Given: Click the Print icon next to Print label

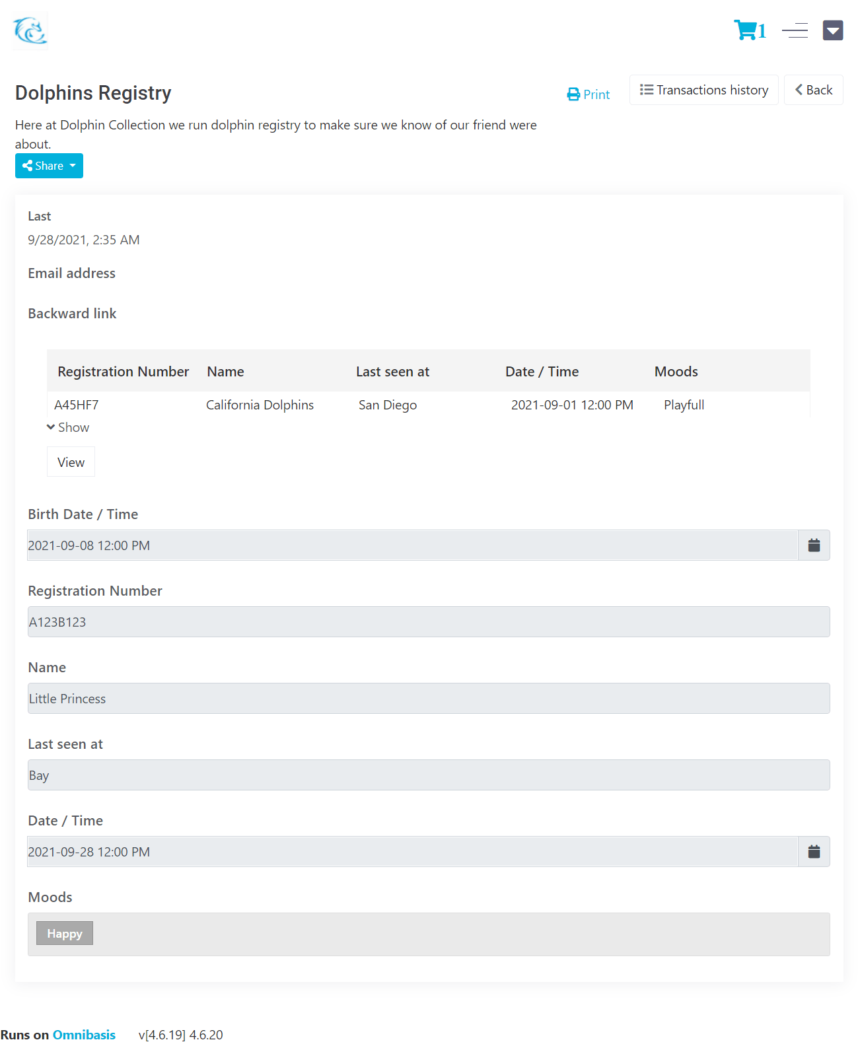Looking at the screenshot, I should click(x=572, y=94).
